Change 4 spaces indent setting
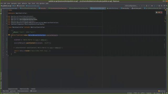The width and height of the screenshot is (168, 94). tap(149, 93)
